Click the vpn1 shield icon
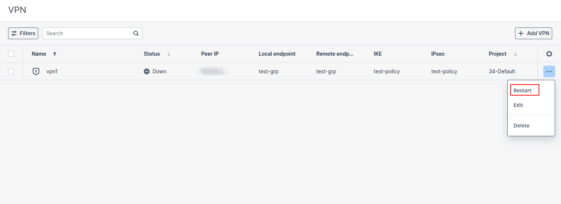561x204 pixels. click(36, 71)
